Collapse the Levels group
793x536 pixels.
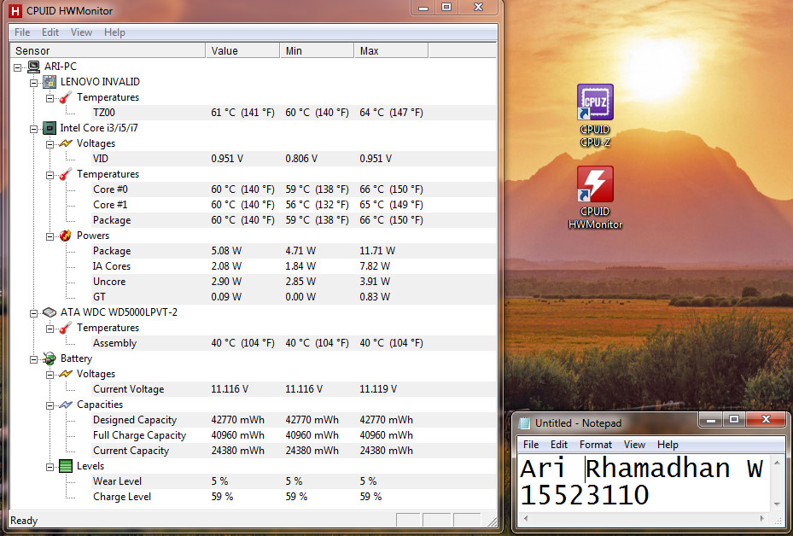click(50, 467)
